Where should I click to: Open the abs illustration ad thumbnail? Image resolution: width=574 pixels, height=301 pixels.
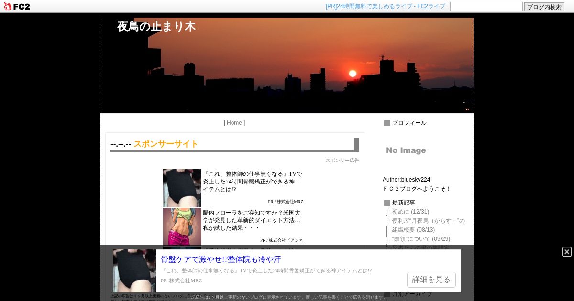182,227
